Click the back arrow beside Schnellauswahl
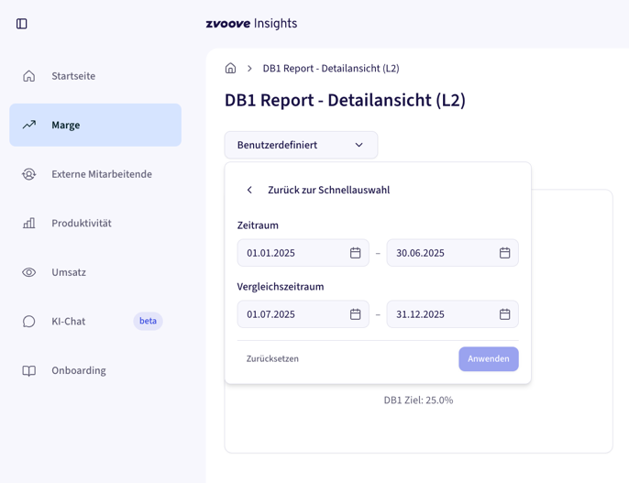The width and height of the screenshot is (629, 483). coord(249,191)
